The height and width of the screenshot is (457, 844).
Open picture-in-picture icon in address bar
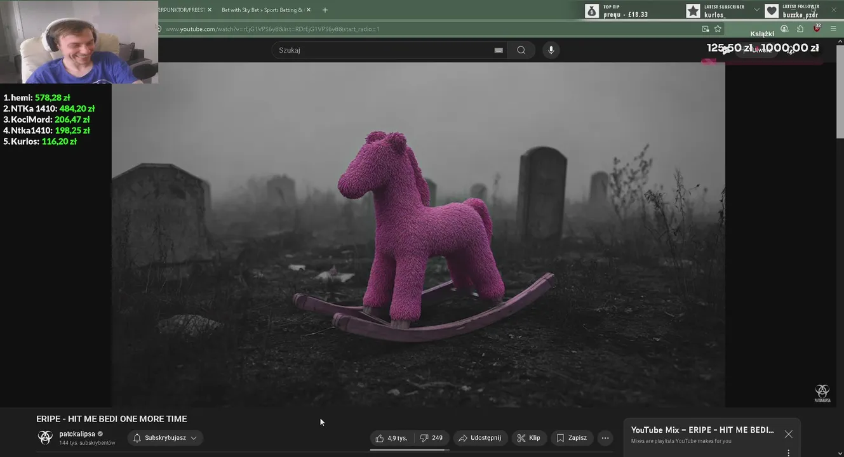point(706,29)
